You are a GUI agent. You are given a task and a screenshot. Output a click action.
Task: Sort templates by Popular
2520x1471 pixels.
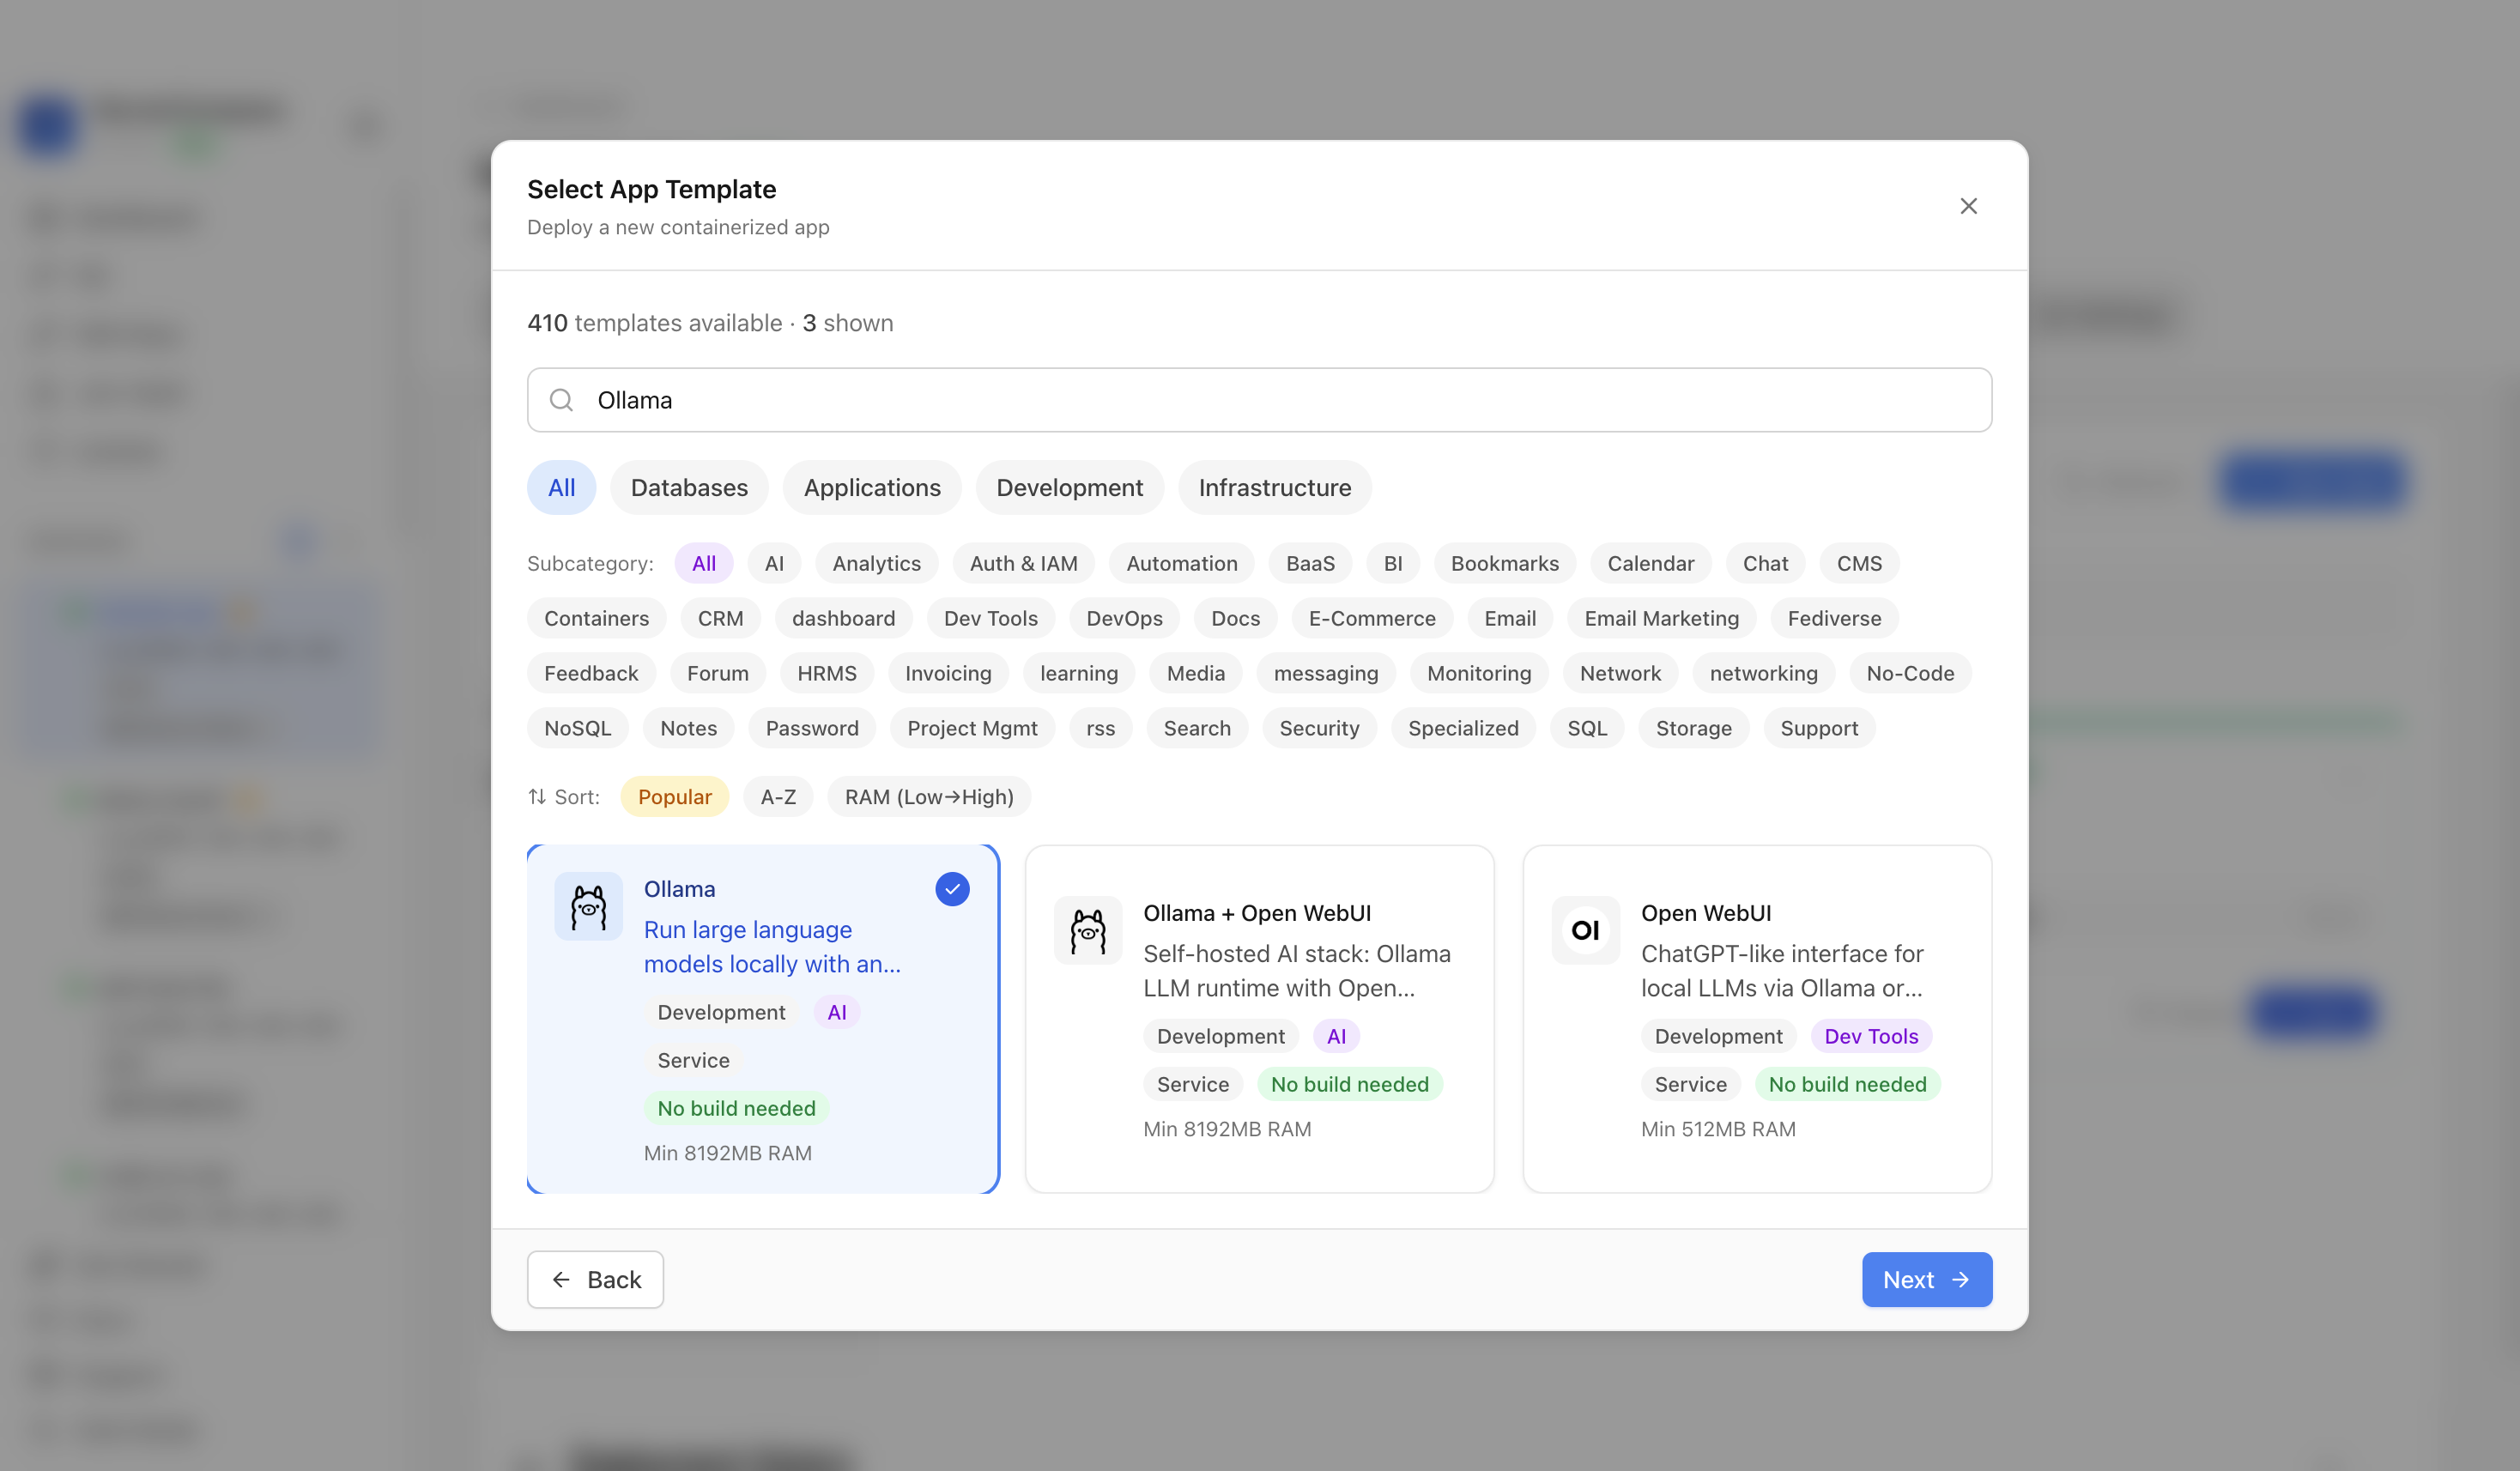pos(675,797)
